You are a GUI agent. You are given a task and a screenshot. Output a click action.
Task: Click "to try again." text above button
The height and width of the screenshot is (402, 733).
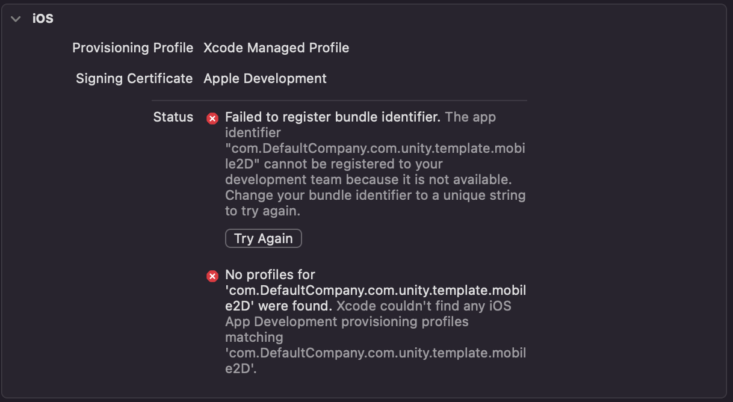point(262,211)
